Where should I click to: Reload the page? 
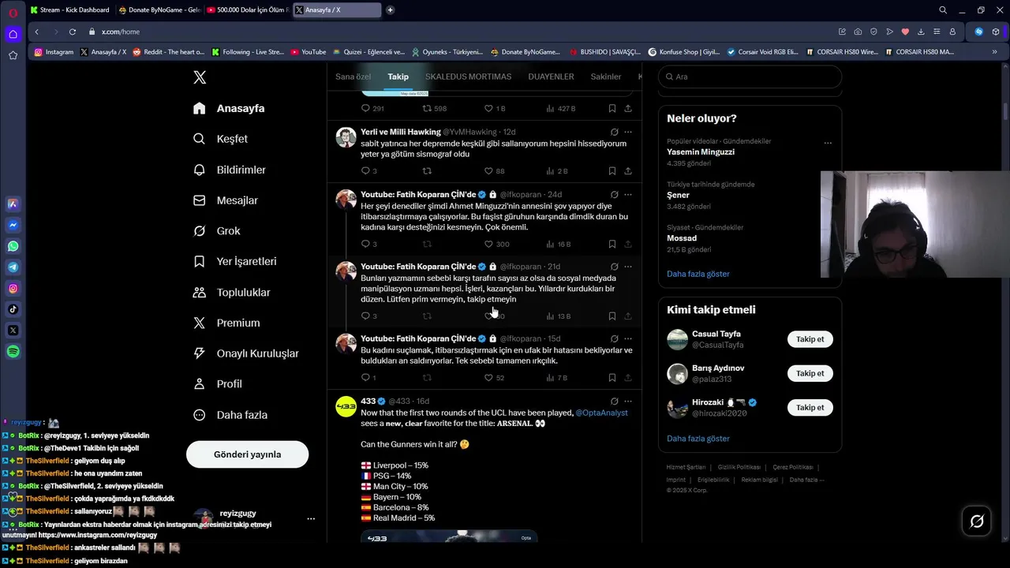tap(73, 32)
